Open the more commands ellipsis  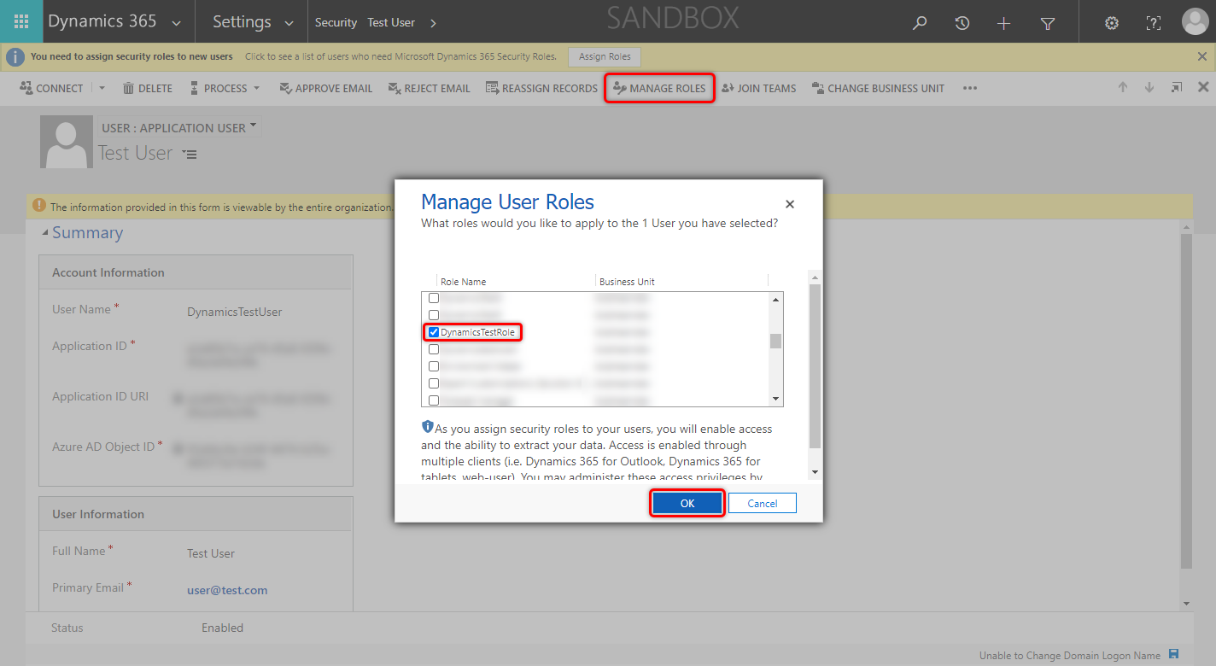pyautogui.click(x=969, y=88)
